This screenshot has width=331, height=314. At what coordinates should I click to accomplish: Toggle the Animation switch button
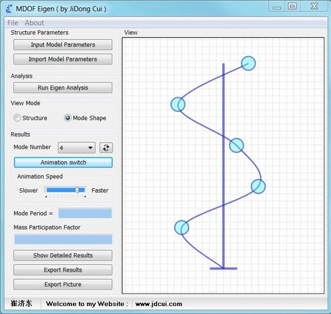tap(63, 162)
